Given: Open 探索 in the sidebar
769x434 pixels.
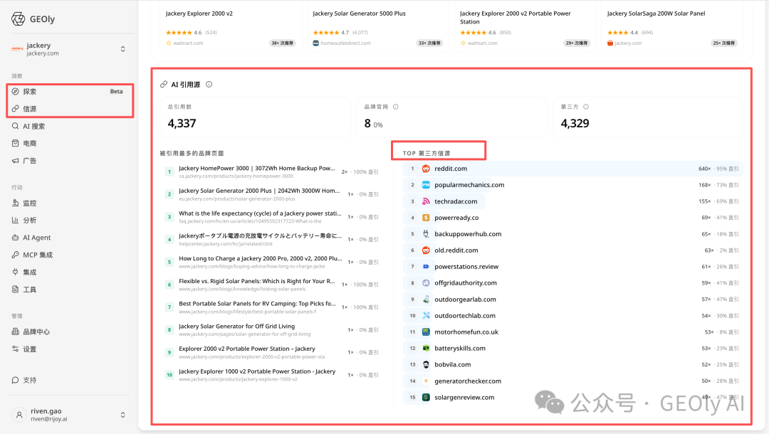Looking at the screenshot, I should [x=29, y=92].
